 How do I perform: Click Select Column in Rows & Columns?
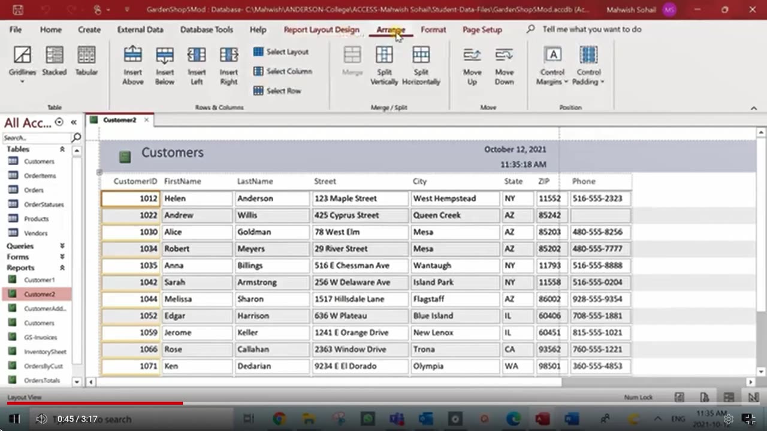283,71
